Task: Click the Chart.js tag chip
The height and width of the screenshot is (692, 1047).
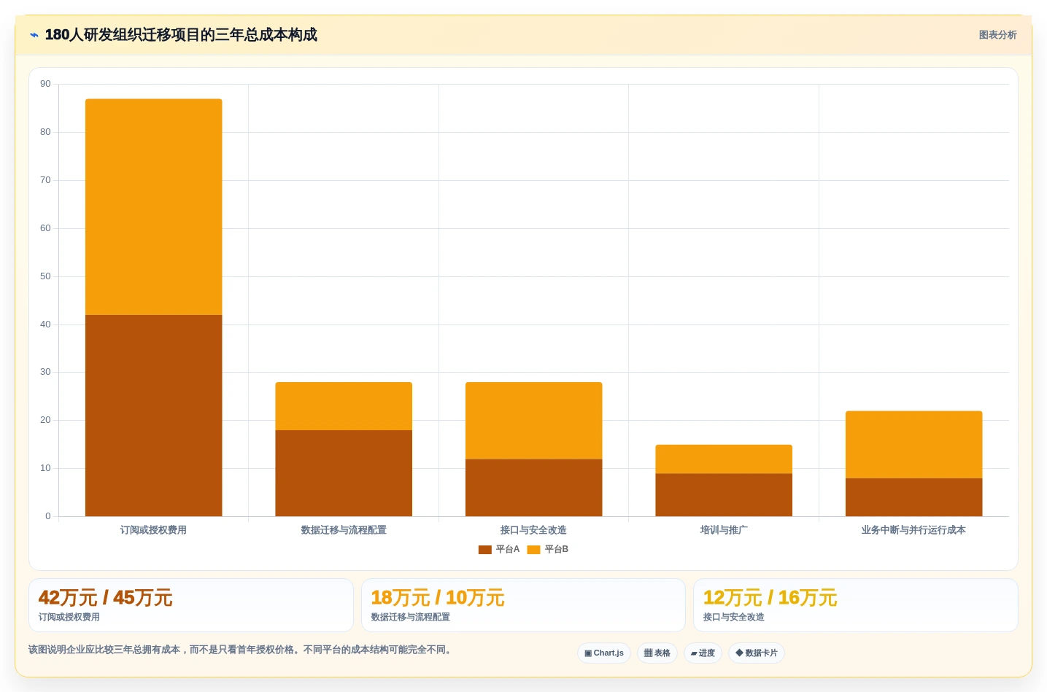Action: pos(604,653)
